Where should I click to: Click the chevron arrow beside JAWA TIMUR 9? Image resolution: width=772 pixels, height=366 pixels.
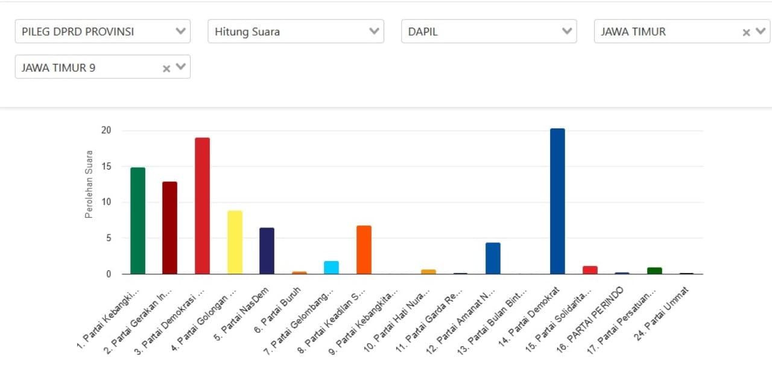click(x=181, y=68)
